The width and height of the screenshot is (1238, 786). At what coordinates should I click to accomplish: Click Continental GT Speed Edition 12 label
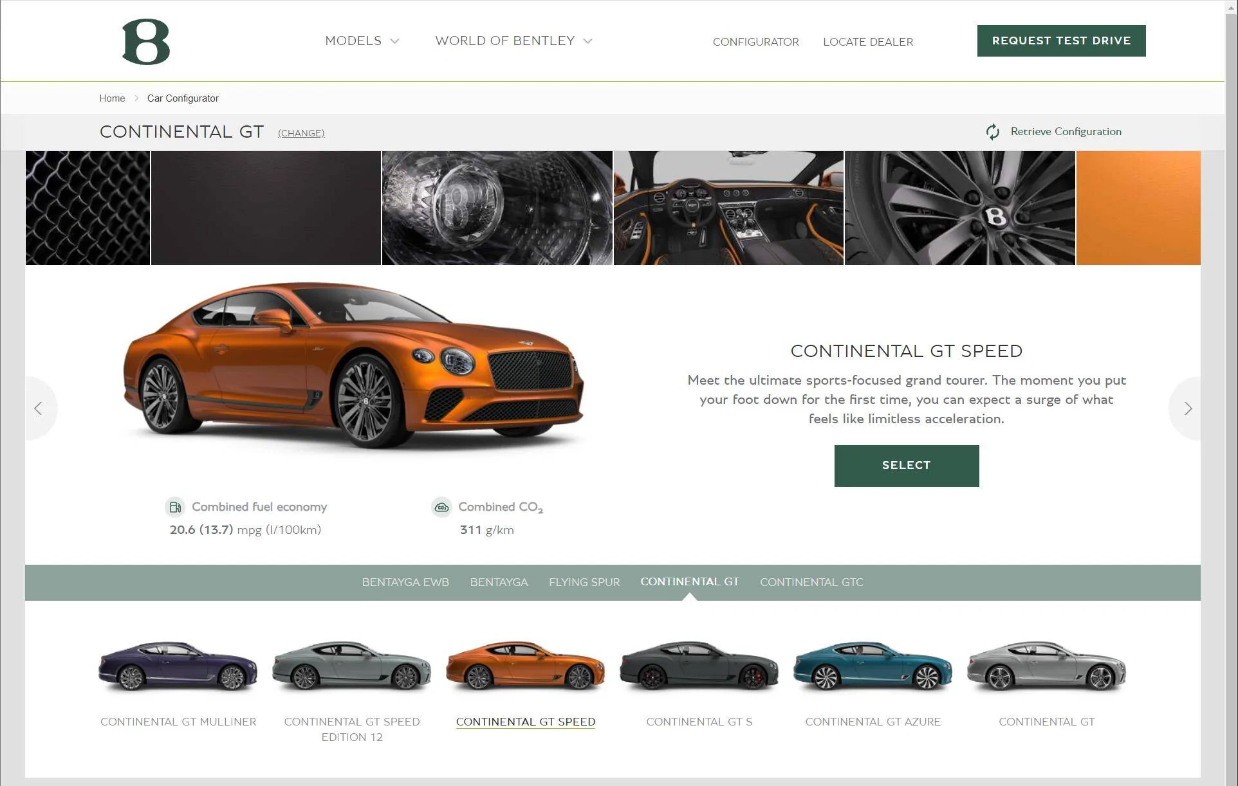(x=352, y=729)
